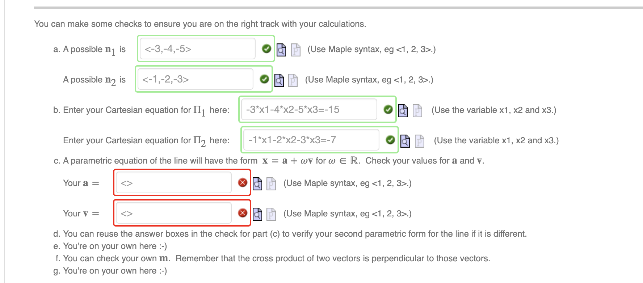Click the preview icon beside Your a field
The width and height of the screenshot is (643, 283).
257,183
